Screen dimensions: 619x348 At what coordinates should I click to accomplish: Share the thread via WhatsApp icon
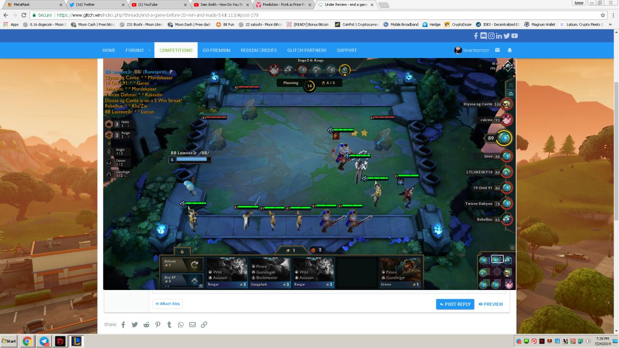pyautogui.click(x=181, y=325)
